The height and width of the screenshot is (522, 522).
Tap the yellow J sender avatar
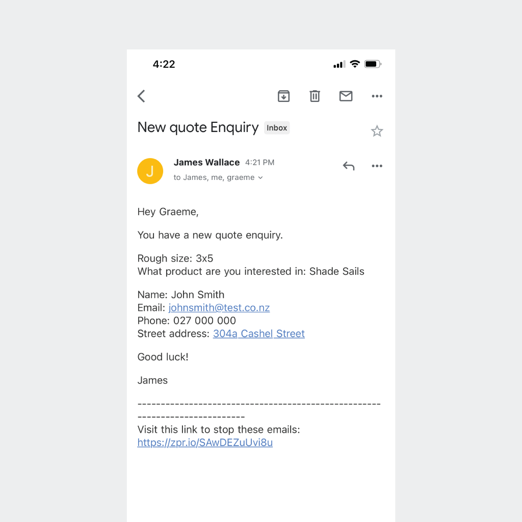[150, 171]
